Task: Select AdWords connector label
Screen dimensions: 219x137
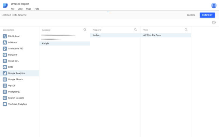Action: click(13, 42)
